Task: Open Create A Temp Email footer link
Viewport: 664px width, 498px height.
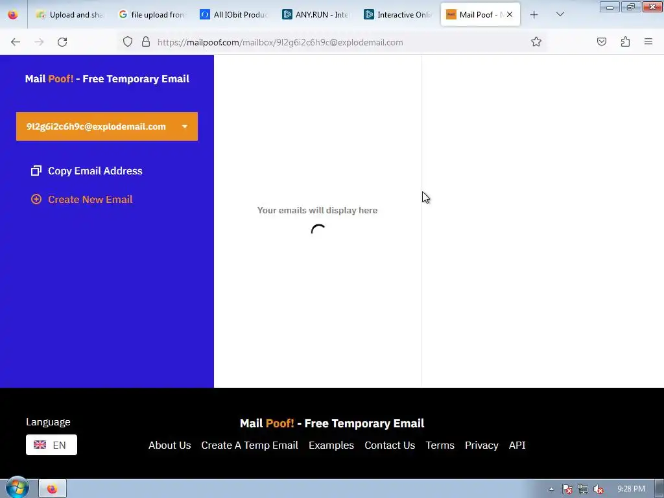Action: click(250, 445)
